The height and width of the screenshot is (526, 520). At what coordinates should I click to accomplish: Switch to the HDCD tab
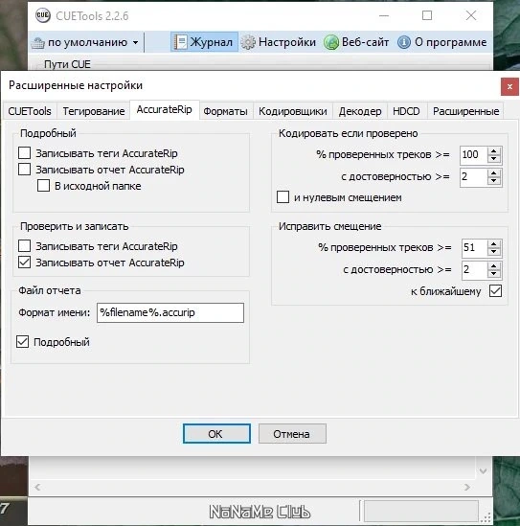click(406, 111)
